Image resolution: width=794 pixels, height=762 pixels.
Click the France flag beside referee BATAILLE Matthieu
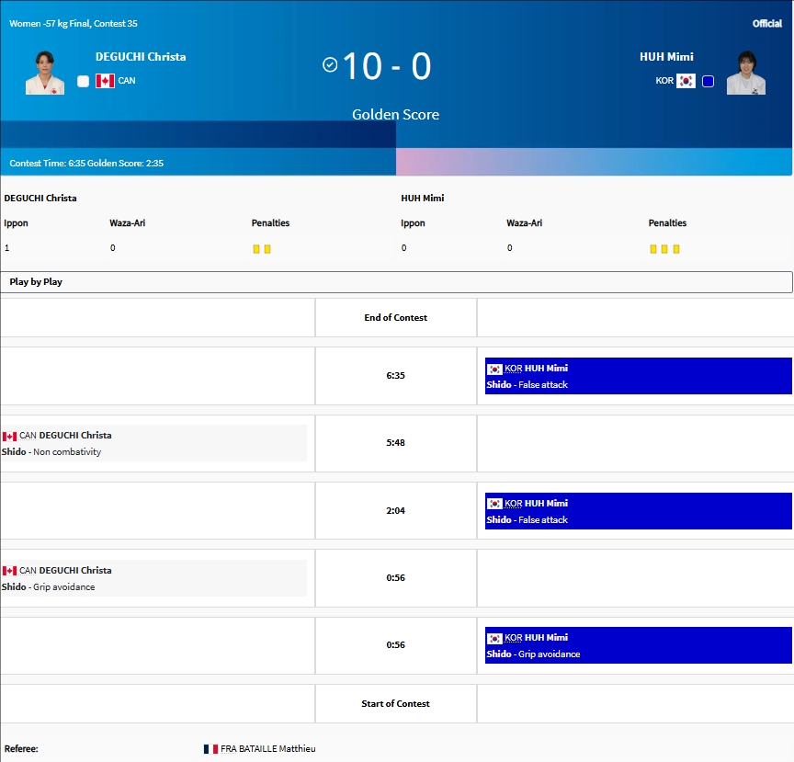pos(210,749)
